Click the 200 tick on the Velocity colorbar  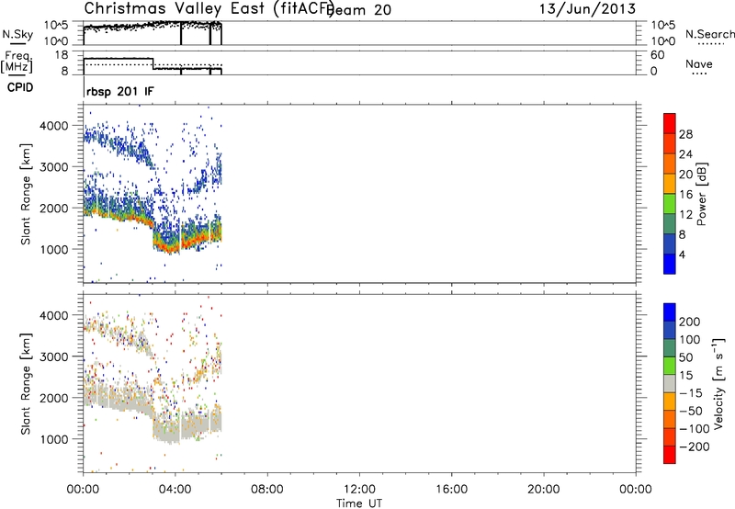coord(690,322)
